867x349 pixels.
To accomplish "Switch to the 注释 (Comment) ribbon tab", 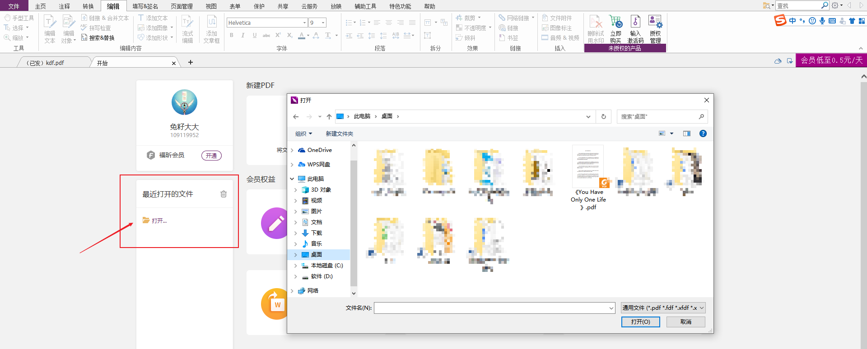I will (x=64, y=6).
